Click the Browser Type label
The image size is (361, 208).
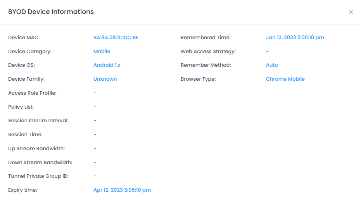point(198,79)
